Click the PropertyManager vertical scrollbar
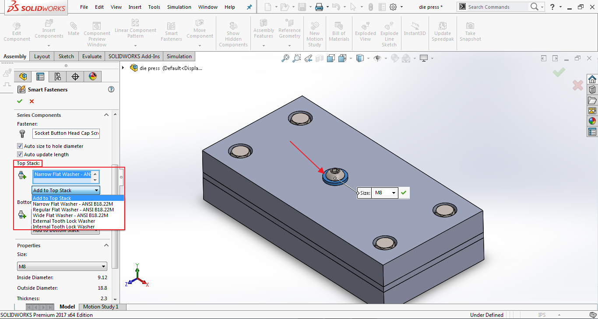598x319 pixels. point(115,217)
